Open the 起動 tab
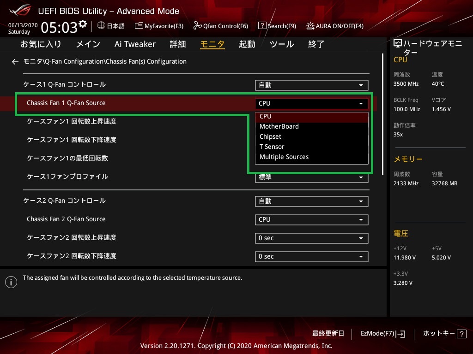473x354 pixels. (247, 44)
